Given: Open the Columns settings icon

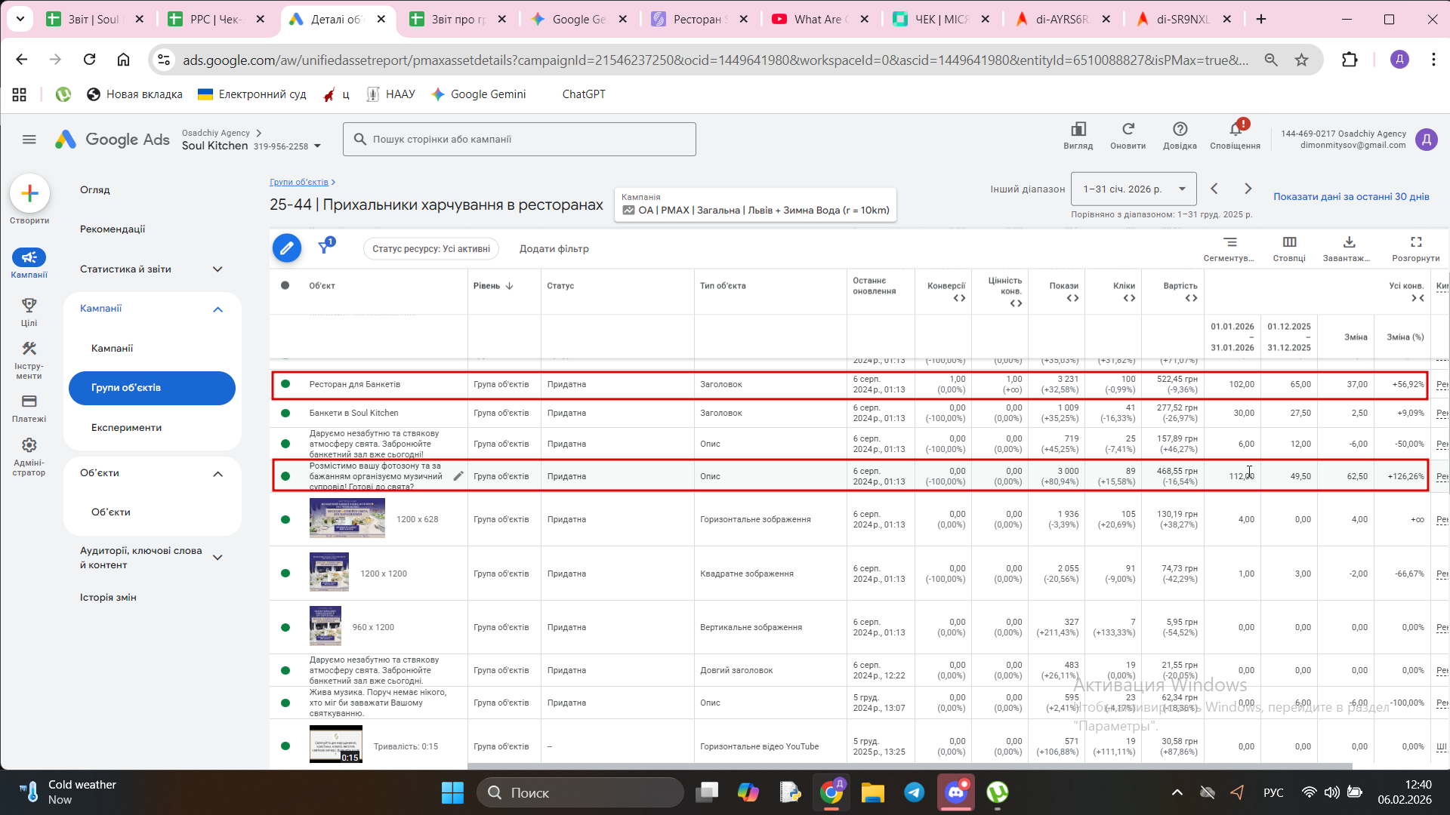Looking at the screenshot, I should click(1289, 242).
